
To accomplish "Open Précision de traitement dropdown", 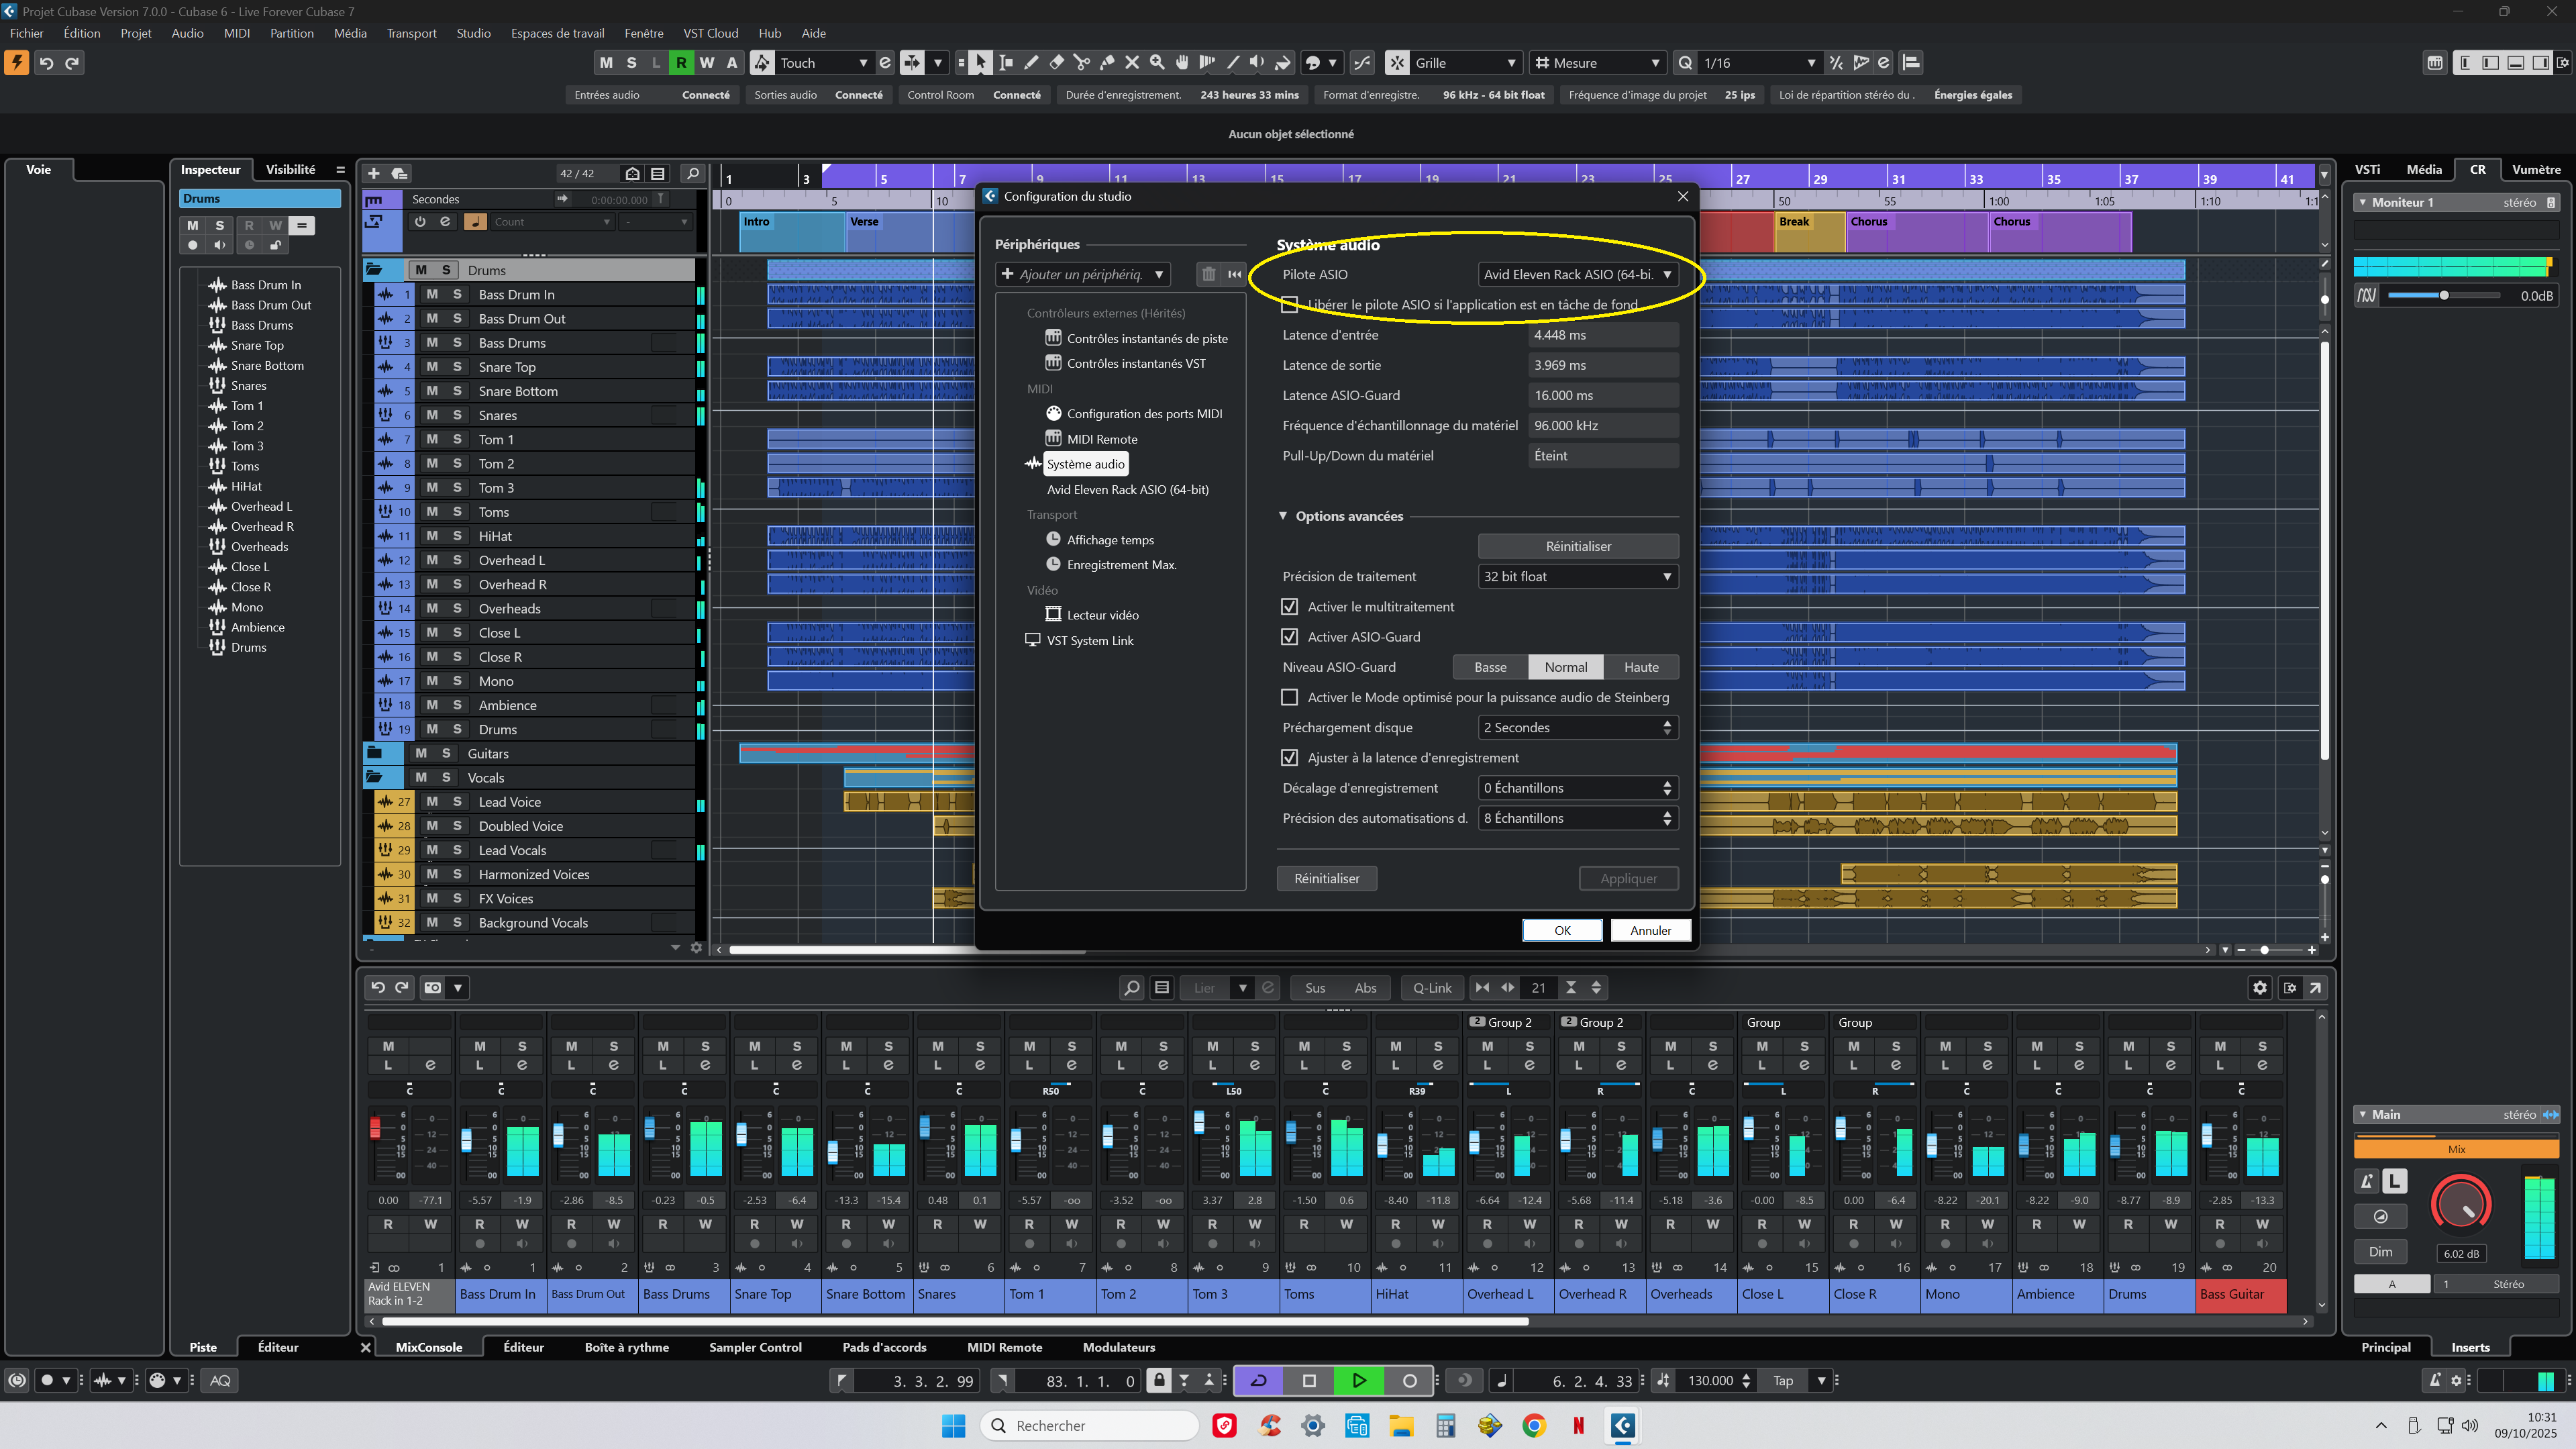I will [x=1577, y=577].
